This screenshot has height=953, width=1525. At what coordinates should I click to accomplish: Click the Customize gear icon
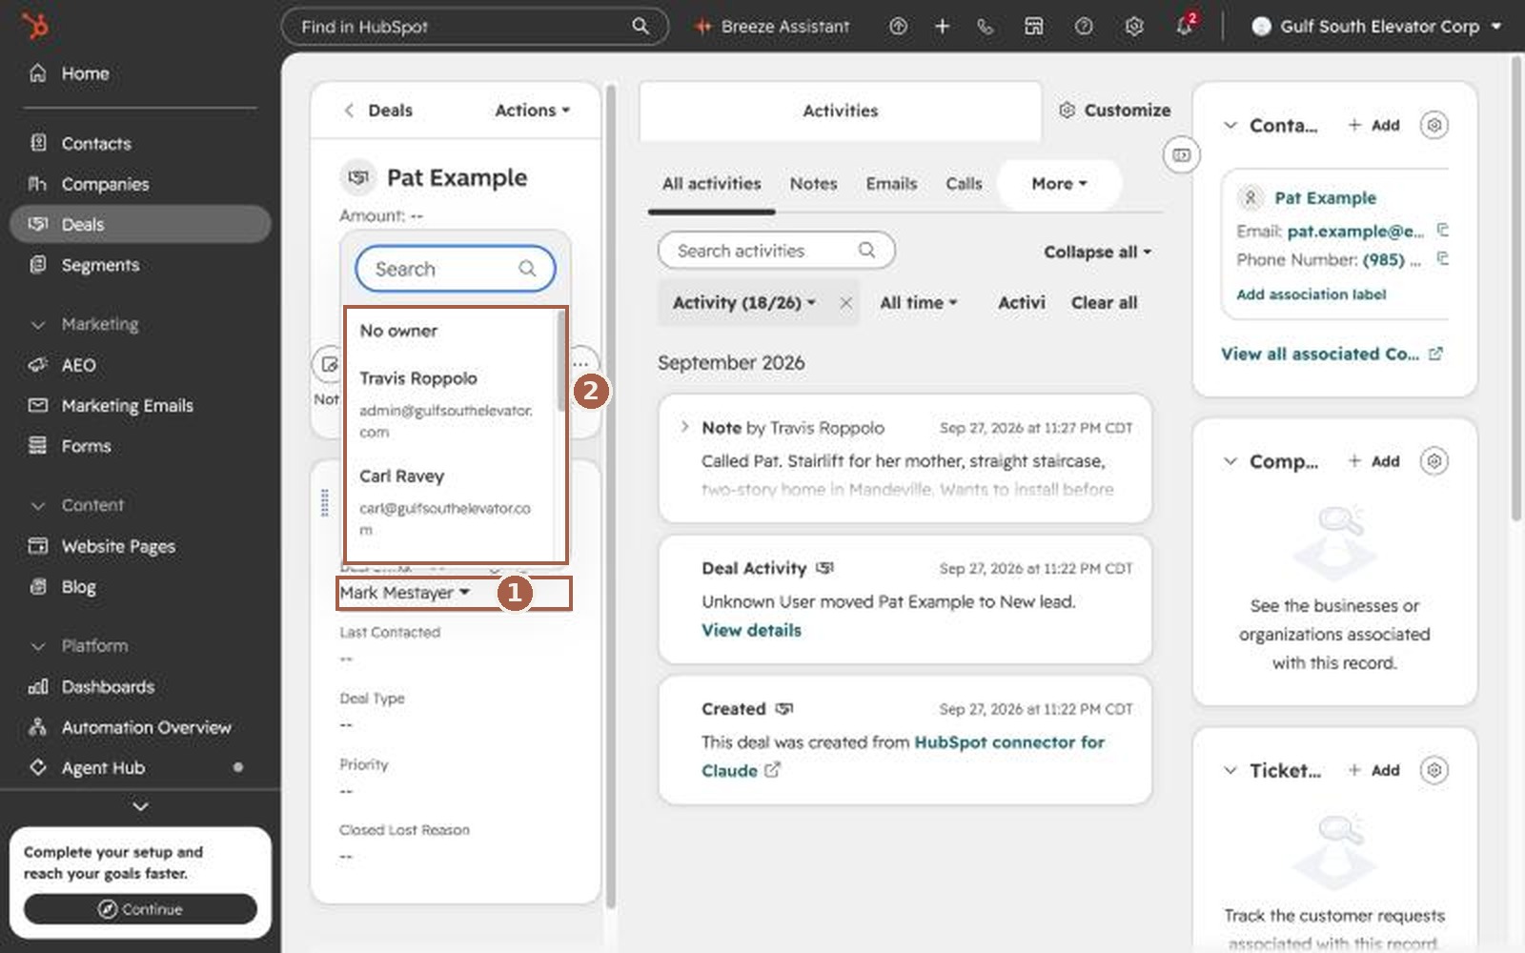(1067, 111)
